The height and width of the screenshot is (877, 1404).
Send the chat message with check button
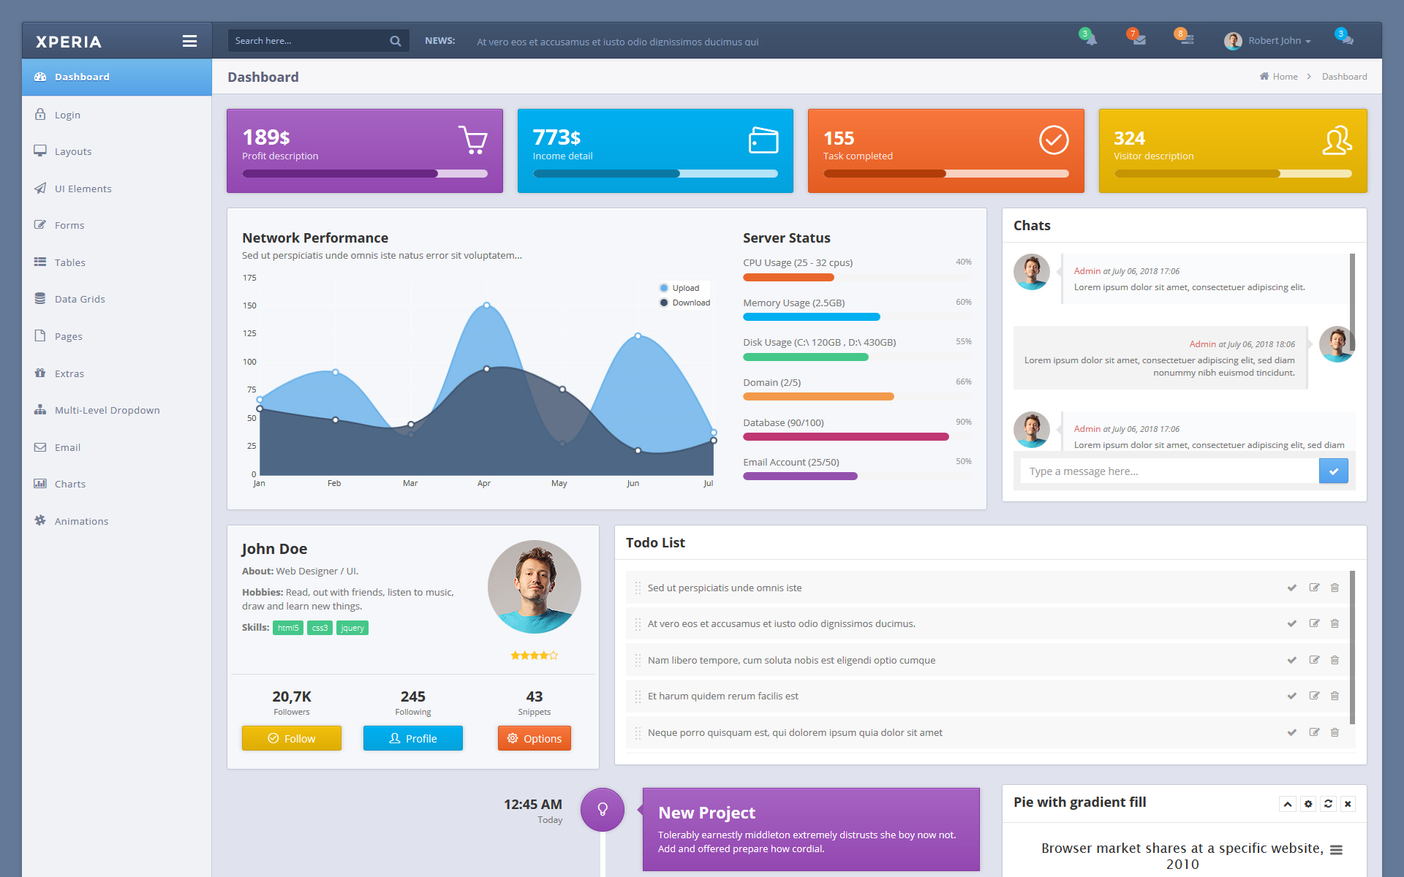coord(1334,471)
